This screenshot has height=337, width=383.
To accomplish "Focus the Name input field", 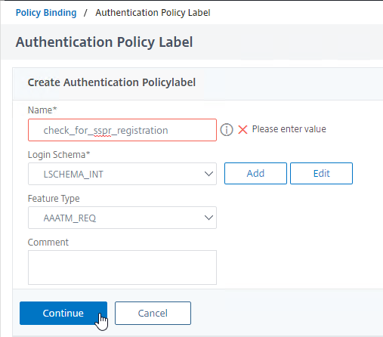I will tap(122, 130).
